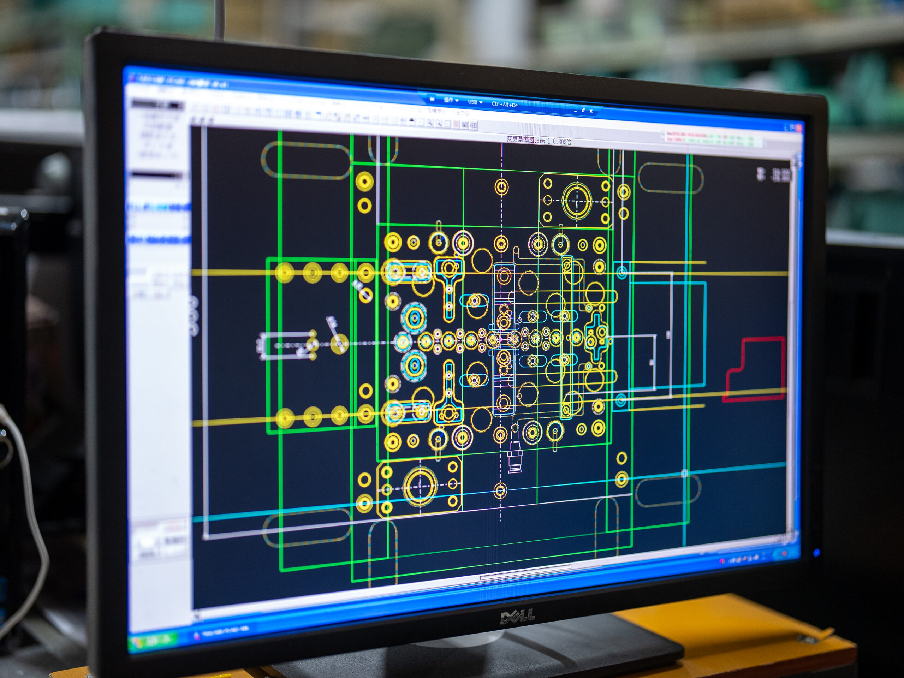This screenshot has height=678, width=904.
Task: Restore down the remote session window
Action: coord(583,110)
